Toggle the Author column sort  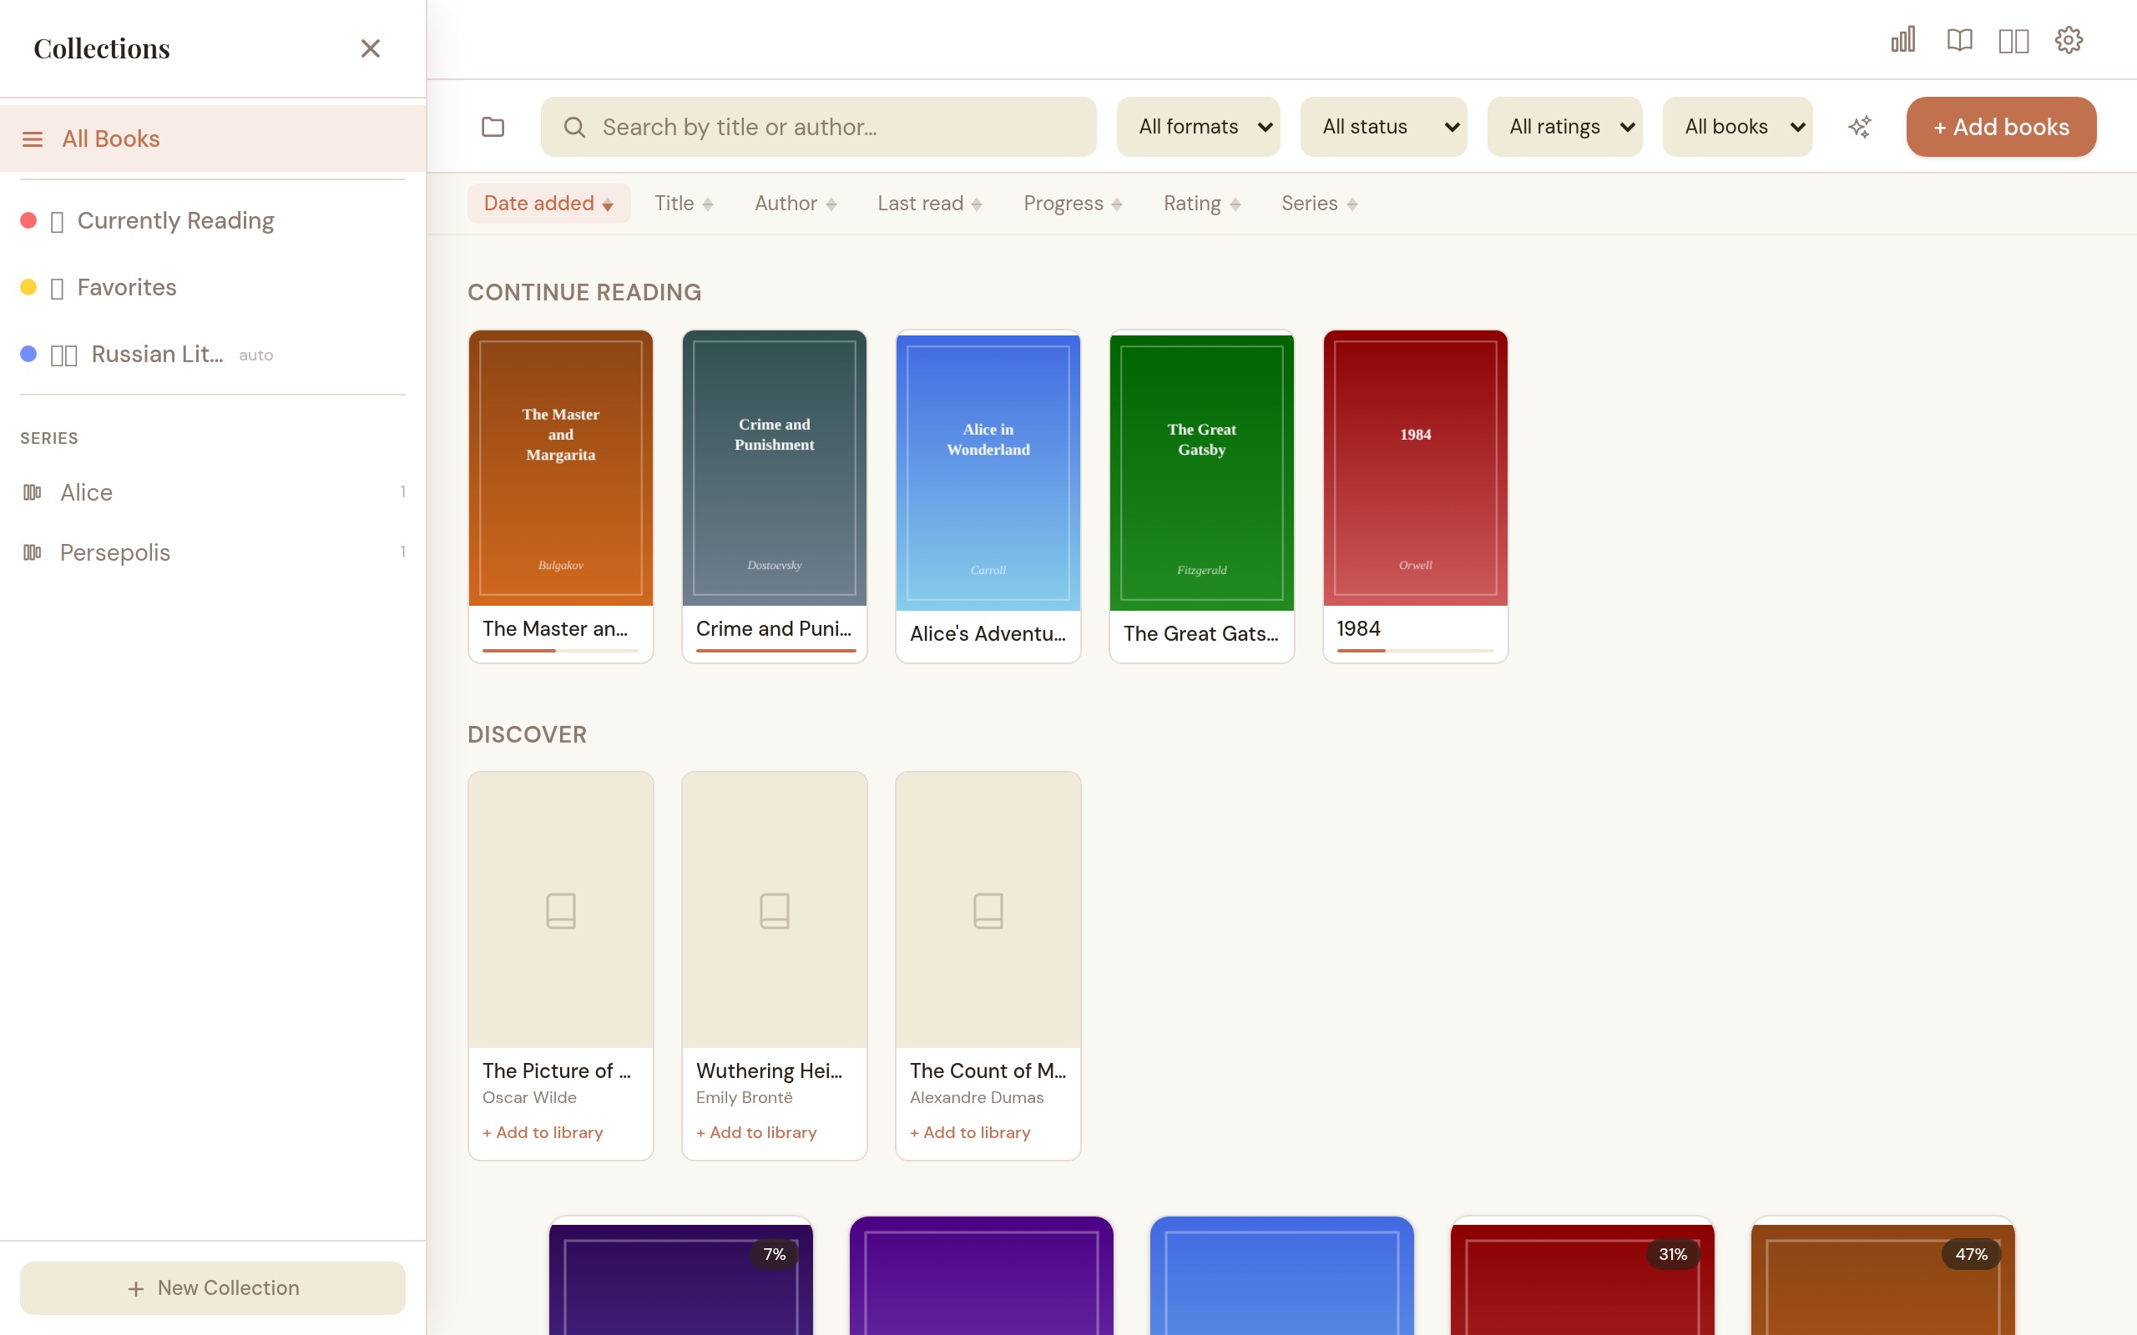point(792,203)
